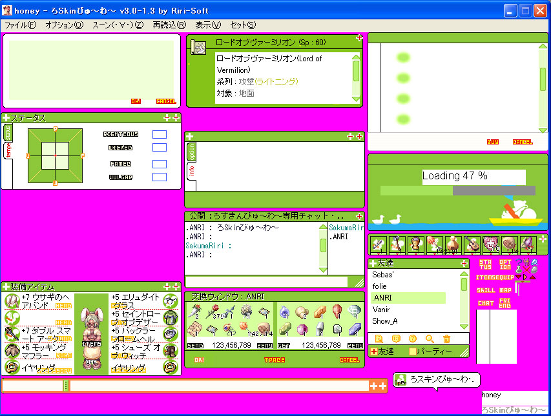Tick the FAMED box in status panel
Screen dimensions: 551x416
pos(159,164)
